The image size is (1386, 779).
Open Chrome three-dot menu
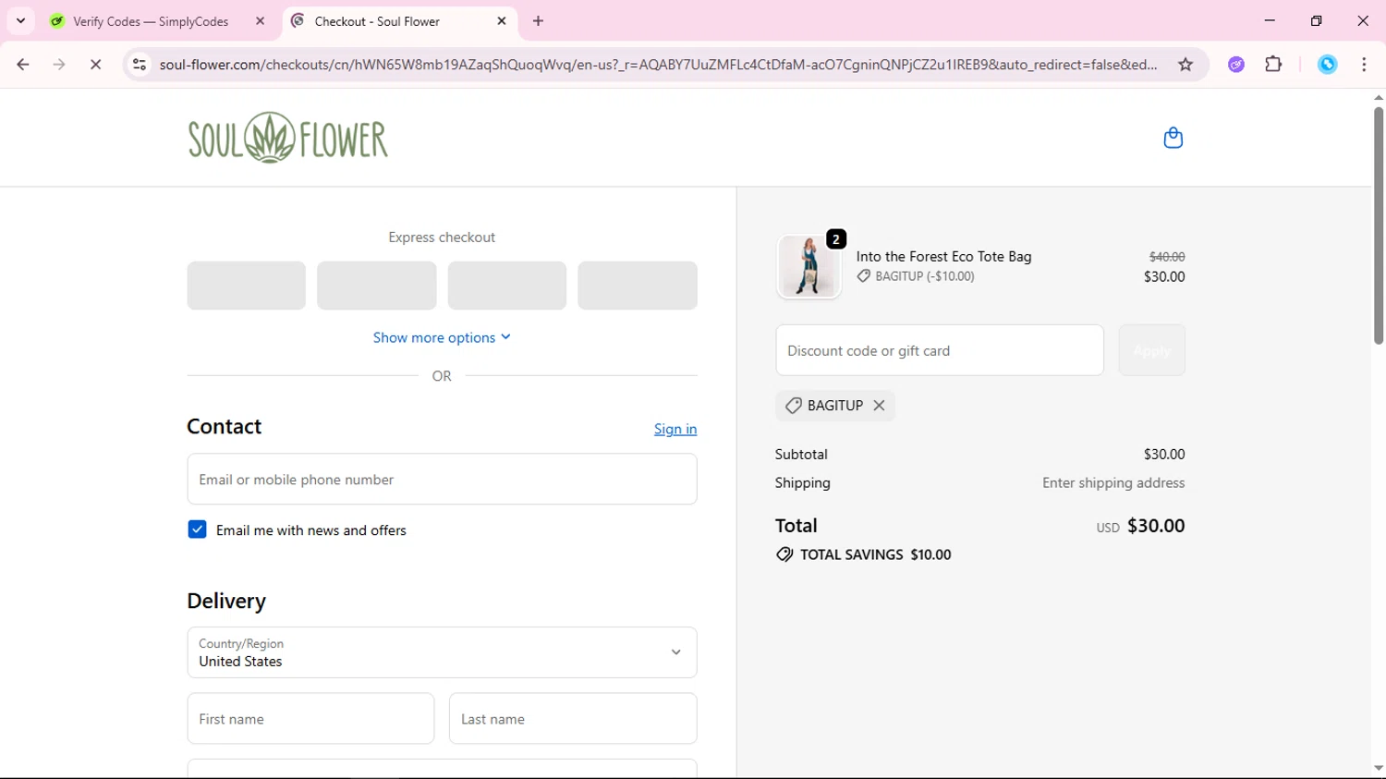pos(1364,65)
